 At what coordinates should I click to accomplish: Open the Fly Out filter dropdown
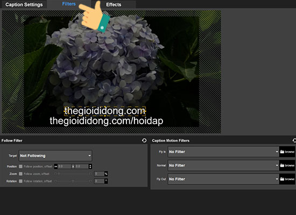click(x=223, y=179)
